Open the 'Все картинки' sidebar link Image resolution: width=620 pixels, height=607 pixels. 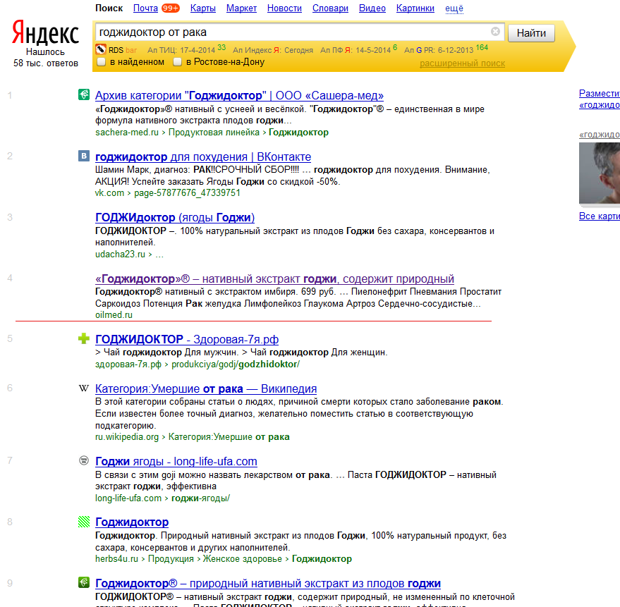[600, 216]
